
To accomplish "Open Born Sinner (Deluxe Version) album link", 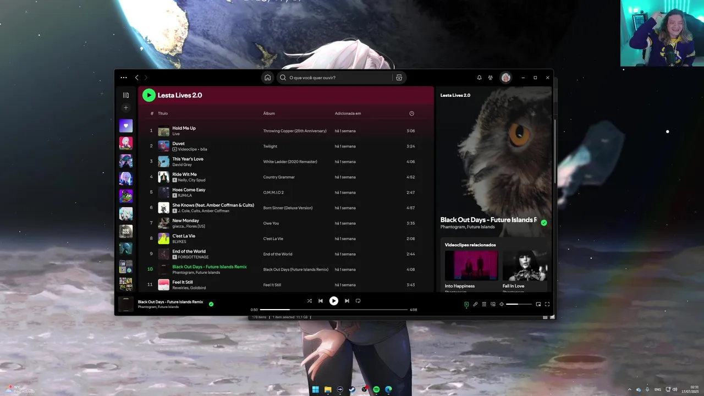I will [x=288, y=208].
